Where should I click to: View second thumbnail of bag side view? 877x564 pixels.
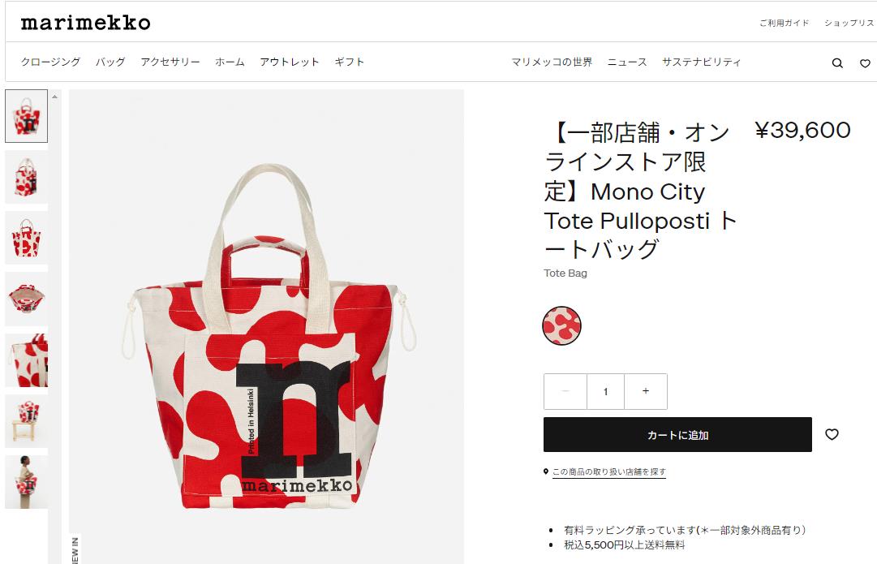(26, 177)
